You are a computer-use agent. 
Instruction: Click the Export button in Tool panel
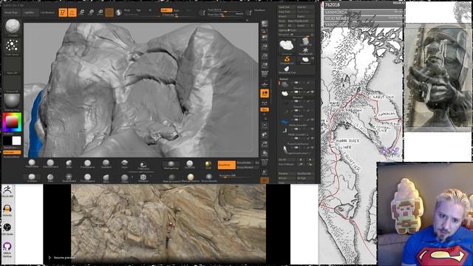pos(305,16)
